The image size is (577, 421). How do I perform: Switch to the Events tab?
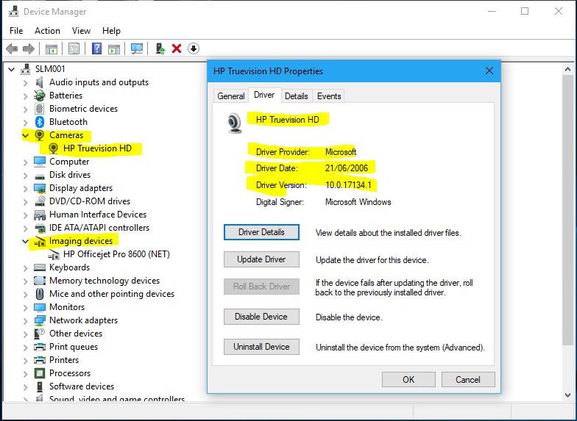point(329,96)
